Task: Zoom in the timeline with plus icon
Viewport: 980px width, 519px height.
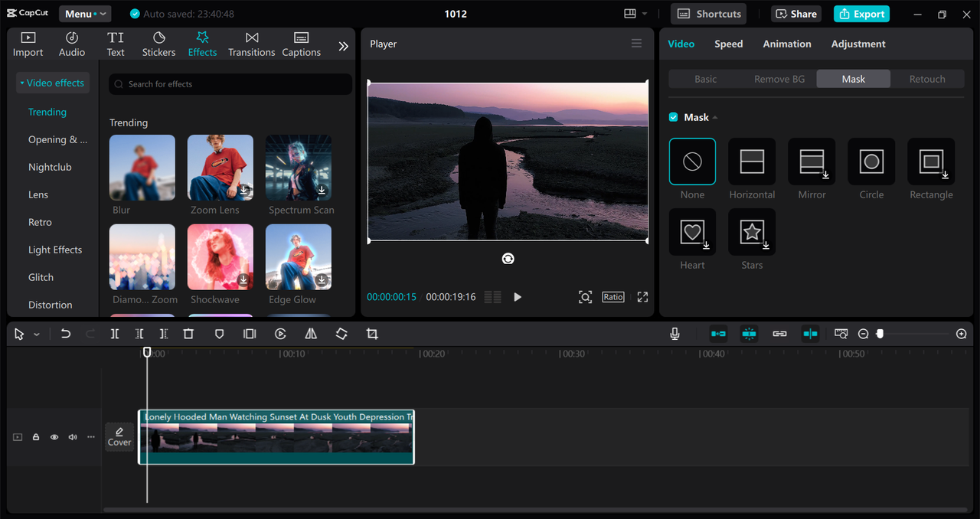Action: click(x=962, y=334)
